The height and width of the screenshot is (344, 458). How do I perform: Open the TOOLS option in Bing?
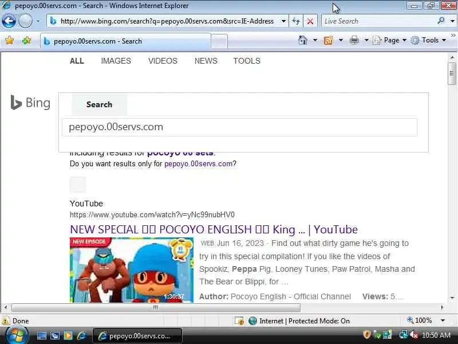(247, 61)
